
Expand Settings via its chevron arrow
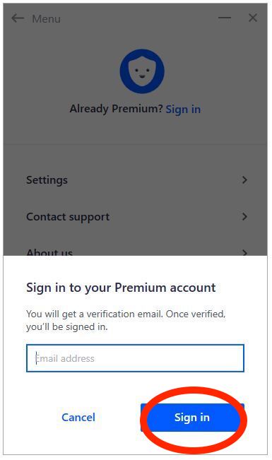pos(244,180)
